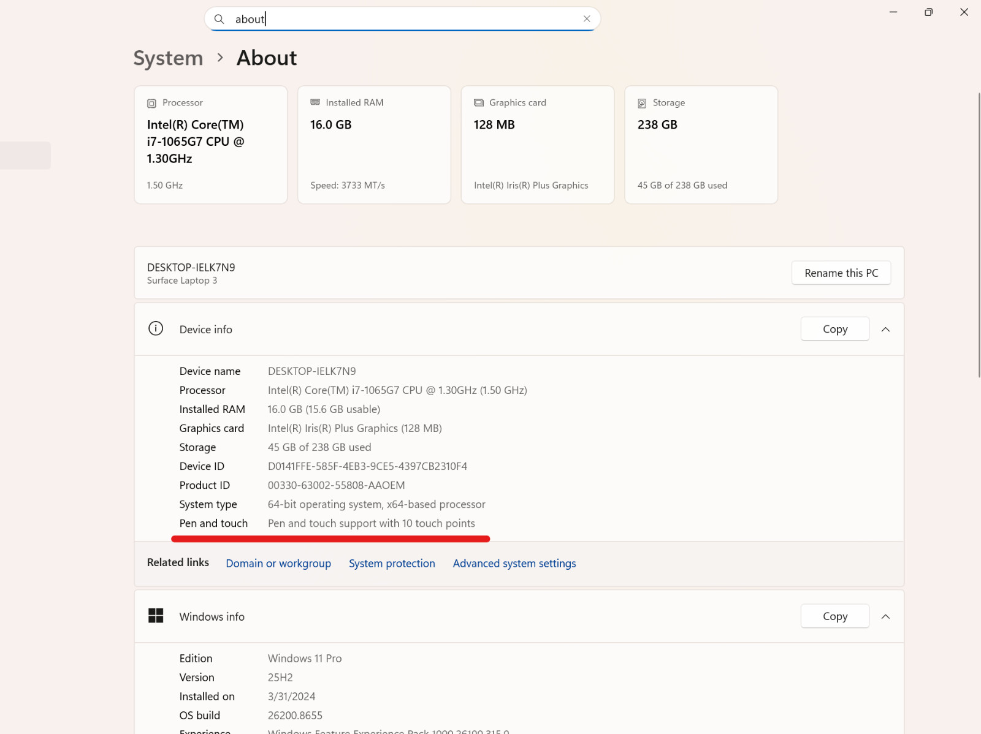This screenshot has height=734, width=981.
Task: Open System protection link
Action: pyautogui.click(x=392, y=563)
